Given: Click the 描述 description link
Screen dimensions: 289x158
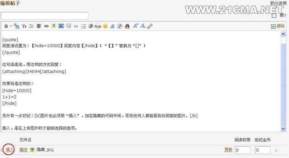Looking at the screenshot, I should click(23, 150).
